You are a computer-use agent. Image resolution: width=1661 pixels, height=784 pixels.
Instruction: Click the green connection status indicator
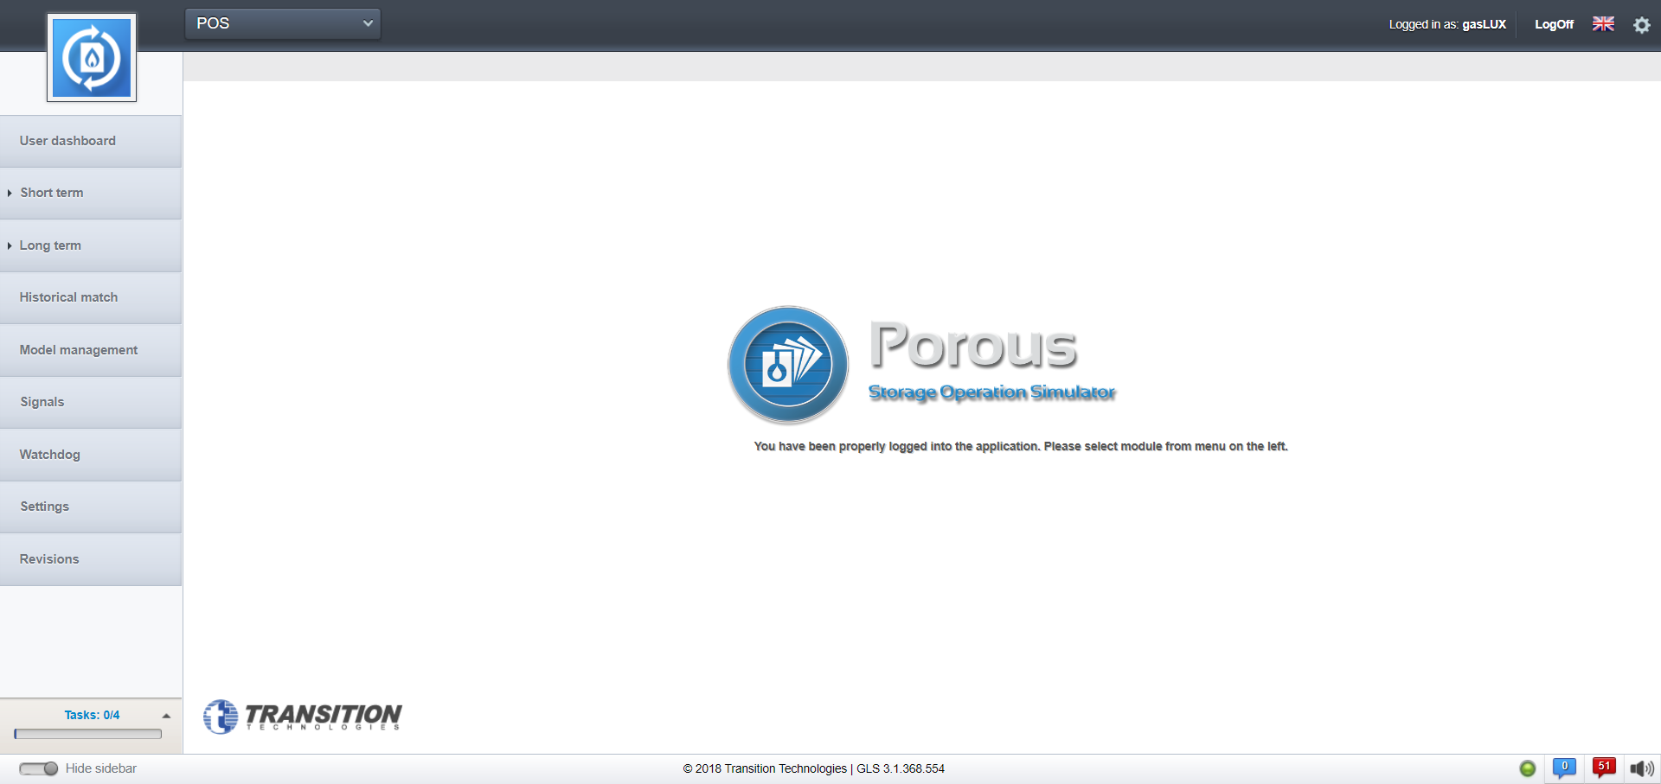click(x=1528, y=768)
